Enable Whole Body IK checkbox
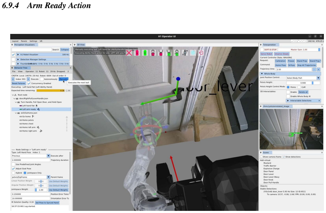The image size is (326, 213). (288, 96)
